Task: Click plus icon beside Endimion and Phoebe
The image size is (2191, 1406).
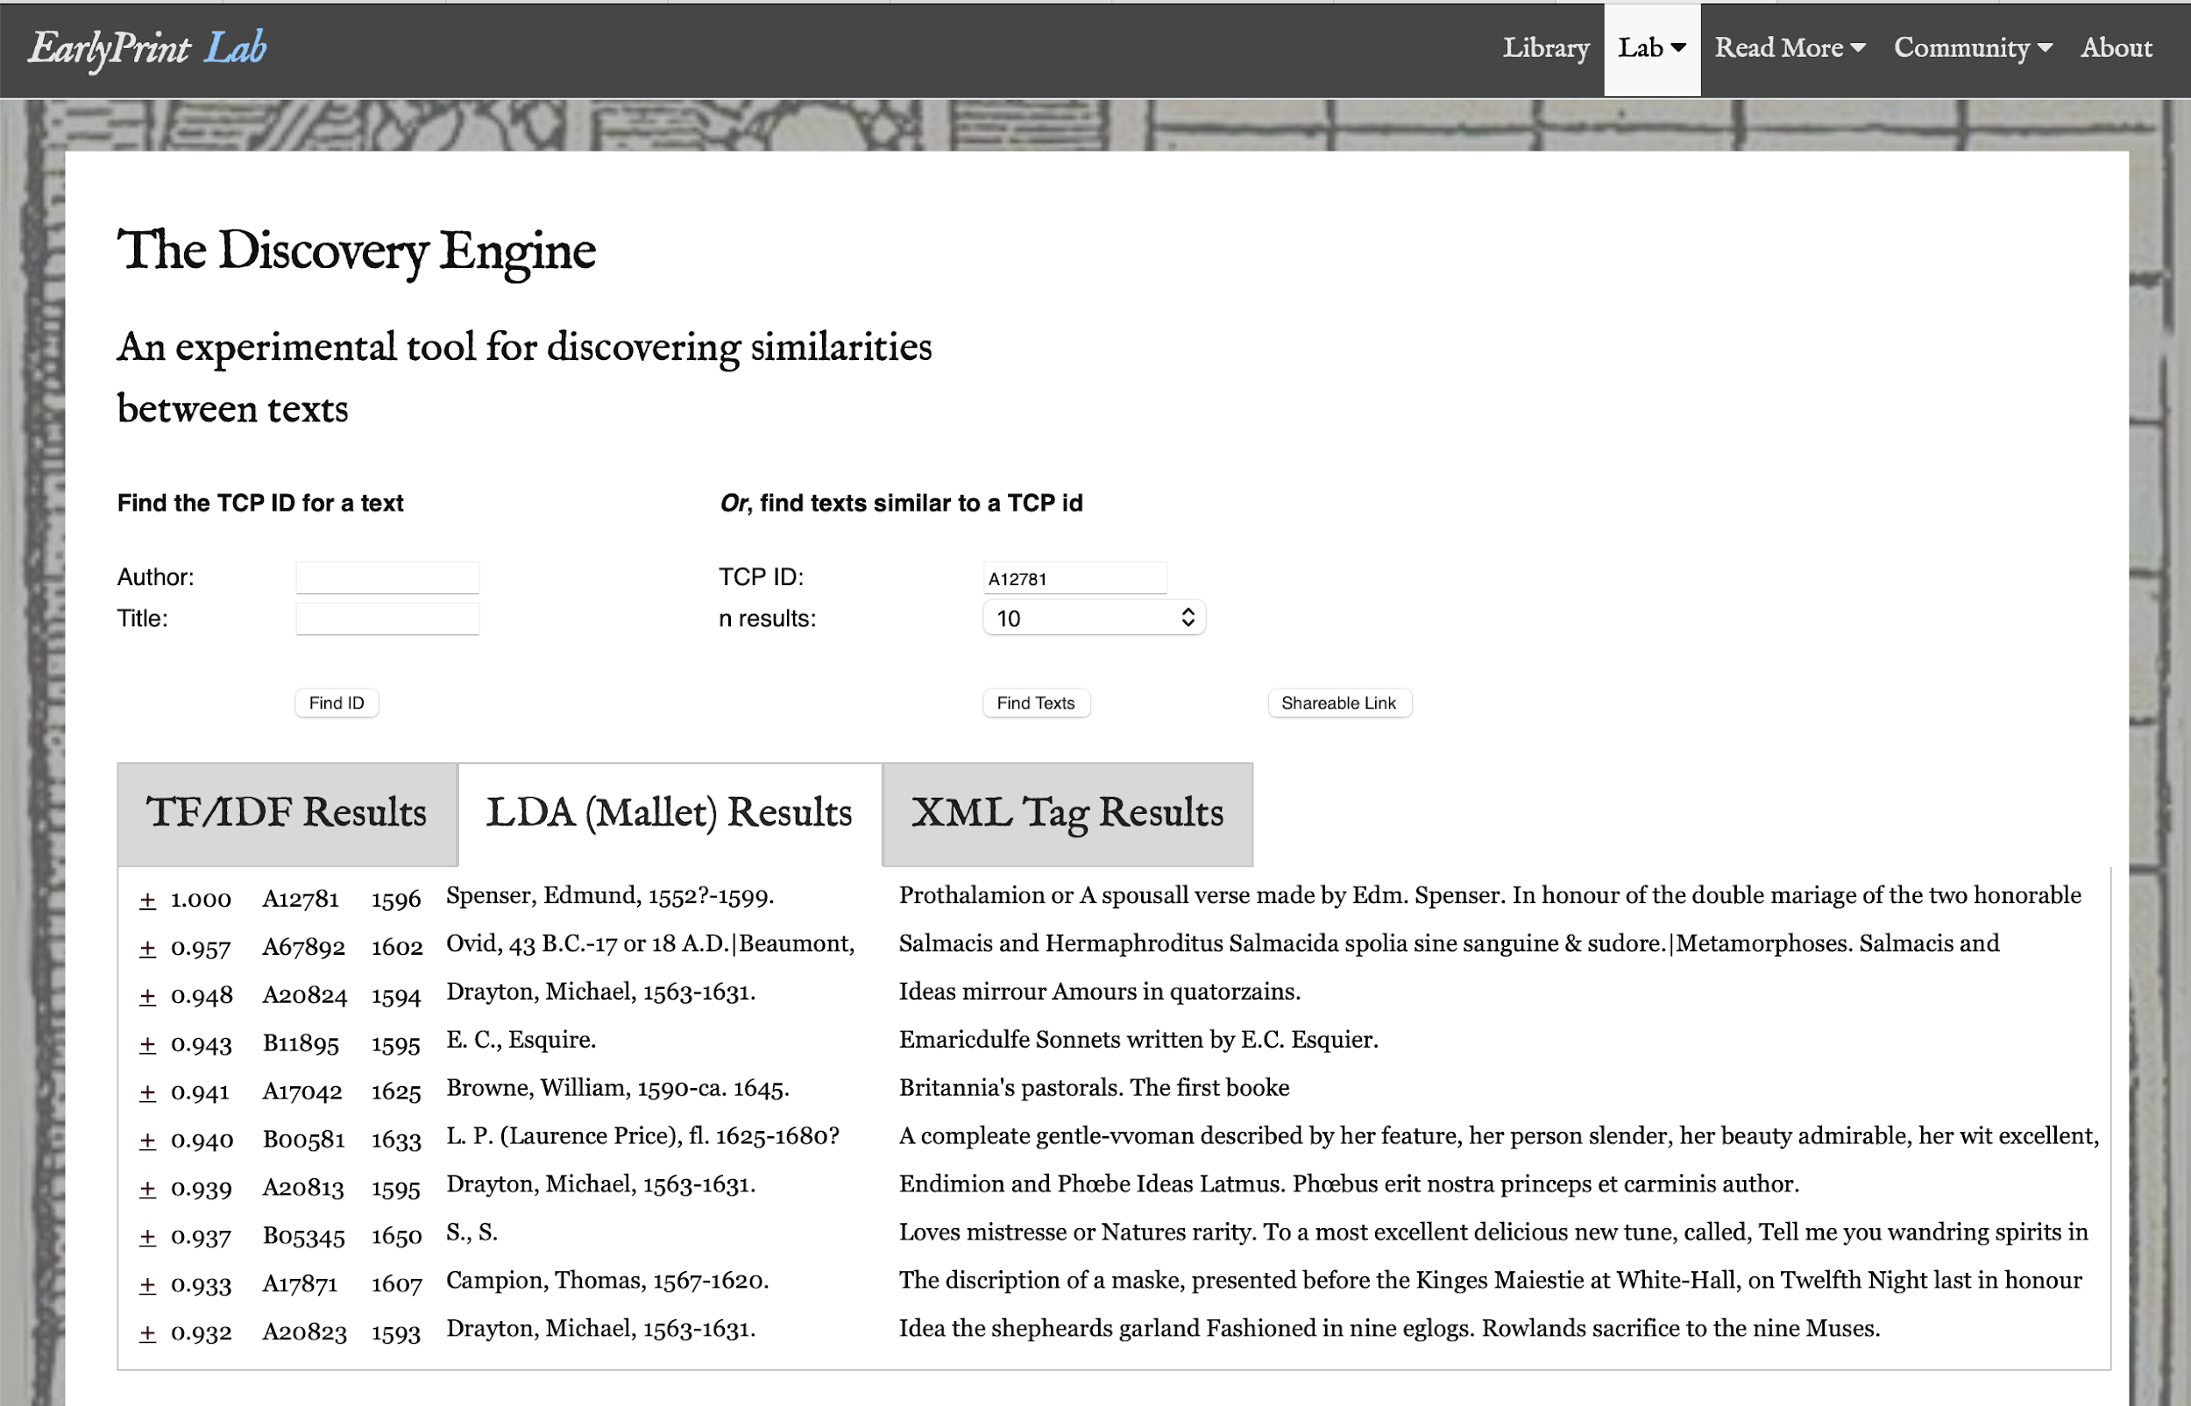Action: (147, 1189)
